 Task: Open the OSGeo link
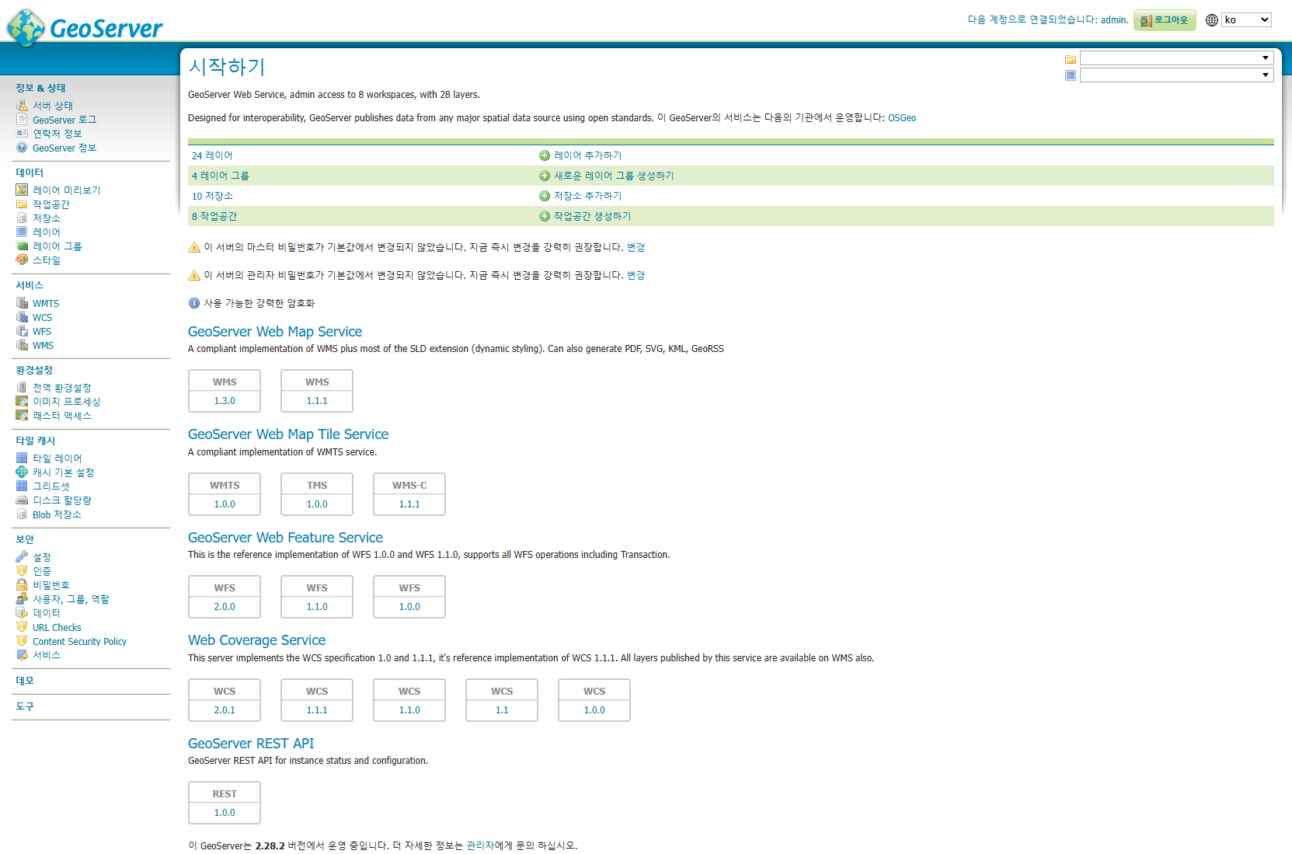(x=902, y=118)
